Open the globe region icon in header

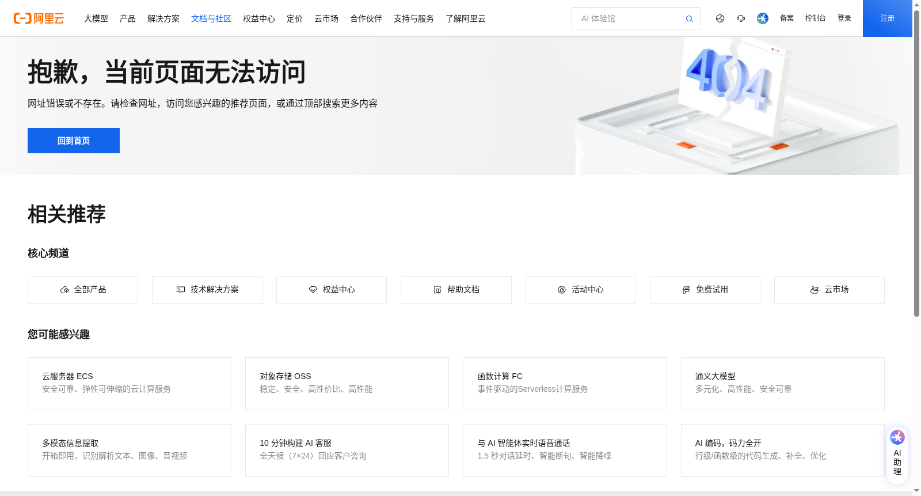point(720,18)
